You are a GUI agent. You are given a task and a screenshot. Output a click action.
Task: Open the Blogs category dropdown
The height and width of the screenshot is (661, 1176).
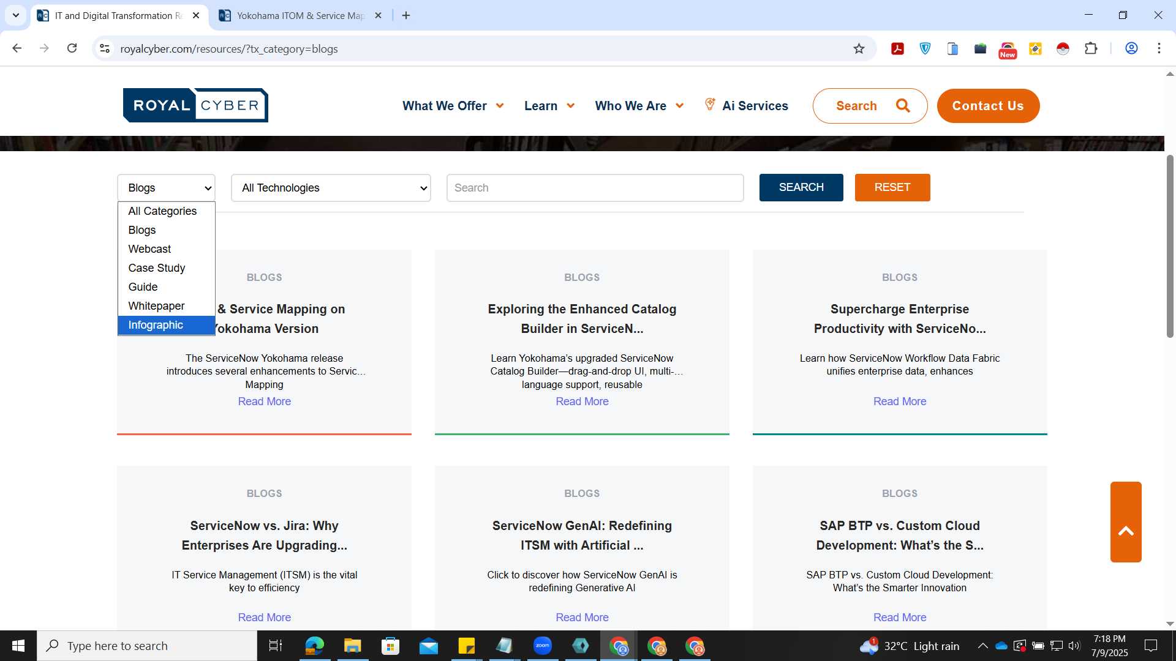point(166,188)
